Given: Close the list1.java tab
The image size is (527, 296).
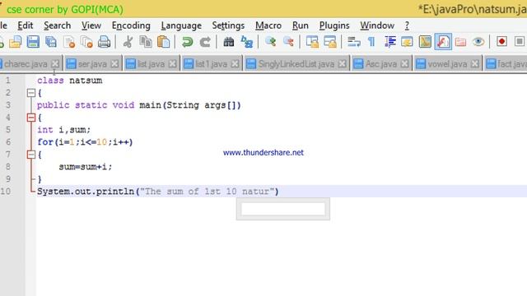Looking at the screenshot, I should (x=235, y=64).
